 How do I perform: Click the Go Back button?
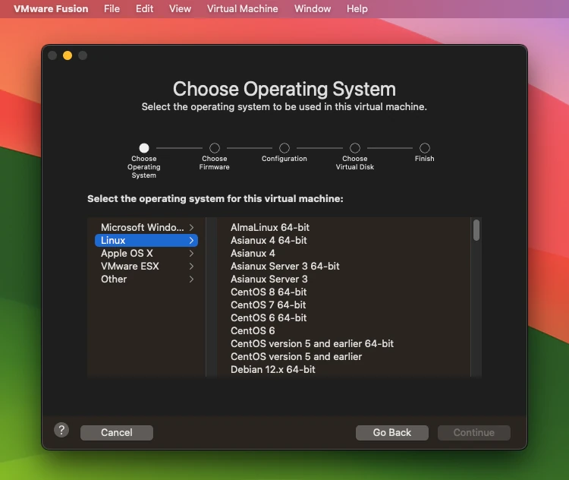point(392,433)
